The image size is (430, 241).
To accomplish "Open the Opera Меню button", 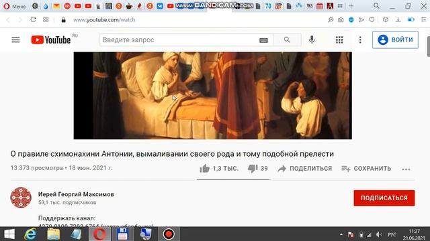I will coord(15,6).
